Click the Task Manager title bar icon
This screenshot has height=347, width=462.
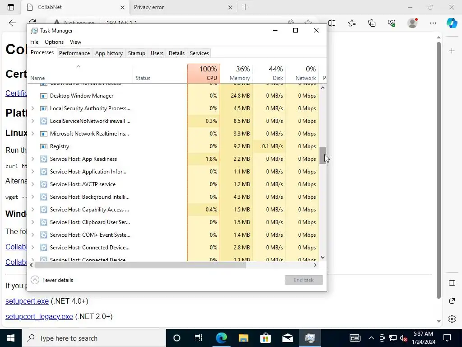(34, 31)
